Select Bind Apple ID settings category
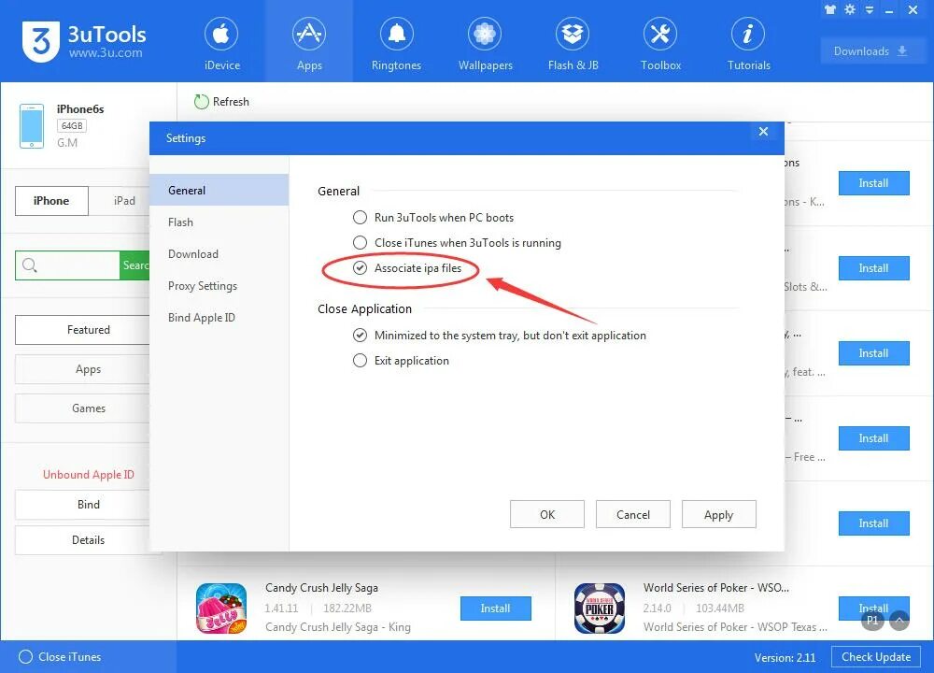934x673 pixels. [219, 318]
